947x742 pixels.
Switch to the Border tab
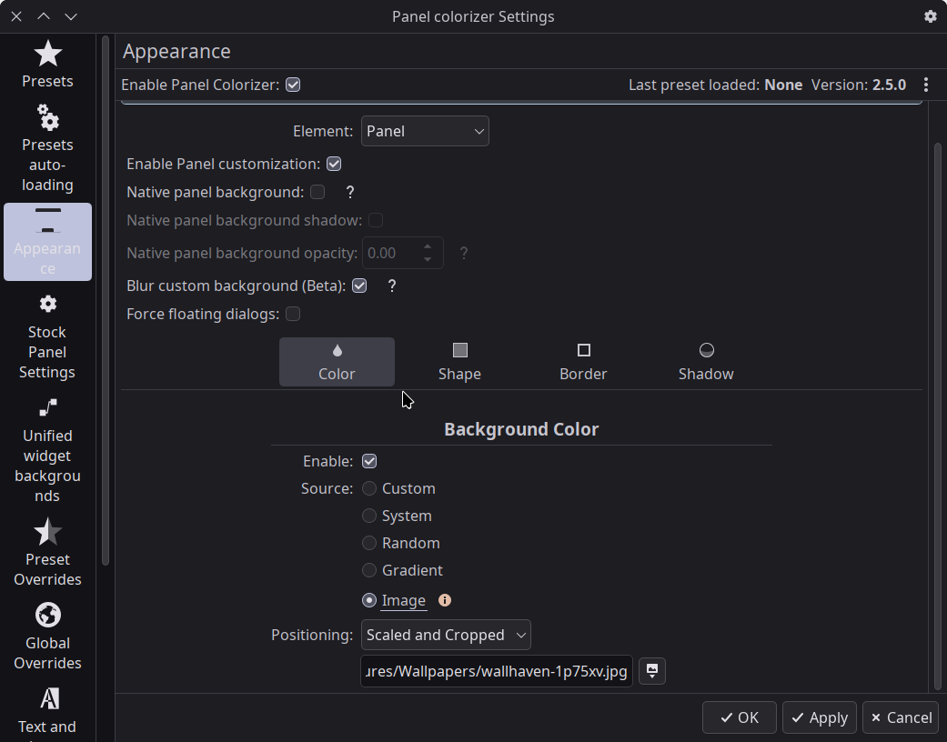583,362
